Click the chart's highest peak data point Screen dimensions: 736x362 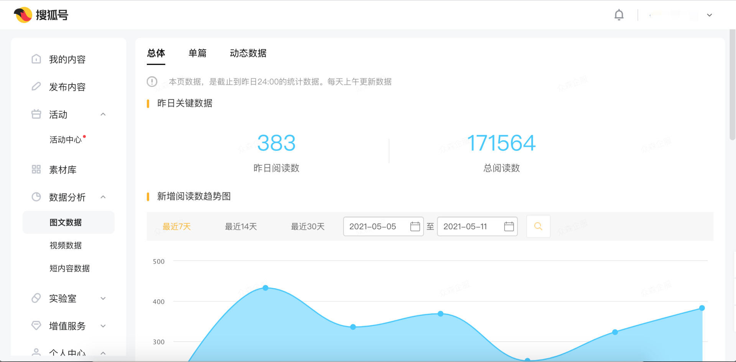click(x=266, y=288)
